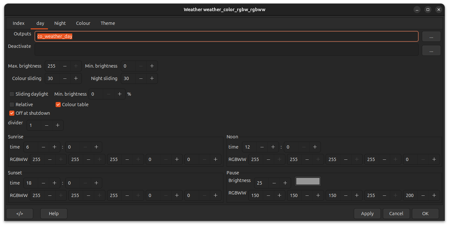Decrease Pause Brightness with the minus button

(274, 183)
